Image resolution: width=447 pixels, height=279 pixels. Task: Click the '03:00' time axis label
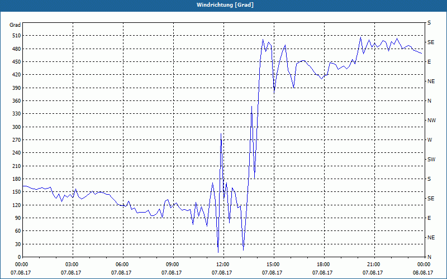pyautogui.click(x=73, y=264)
